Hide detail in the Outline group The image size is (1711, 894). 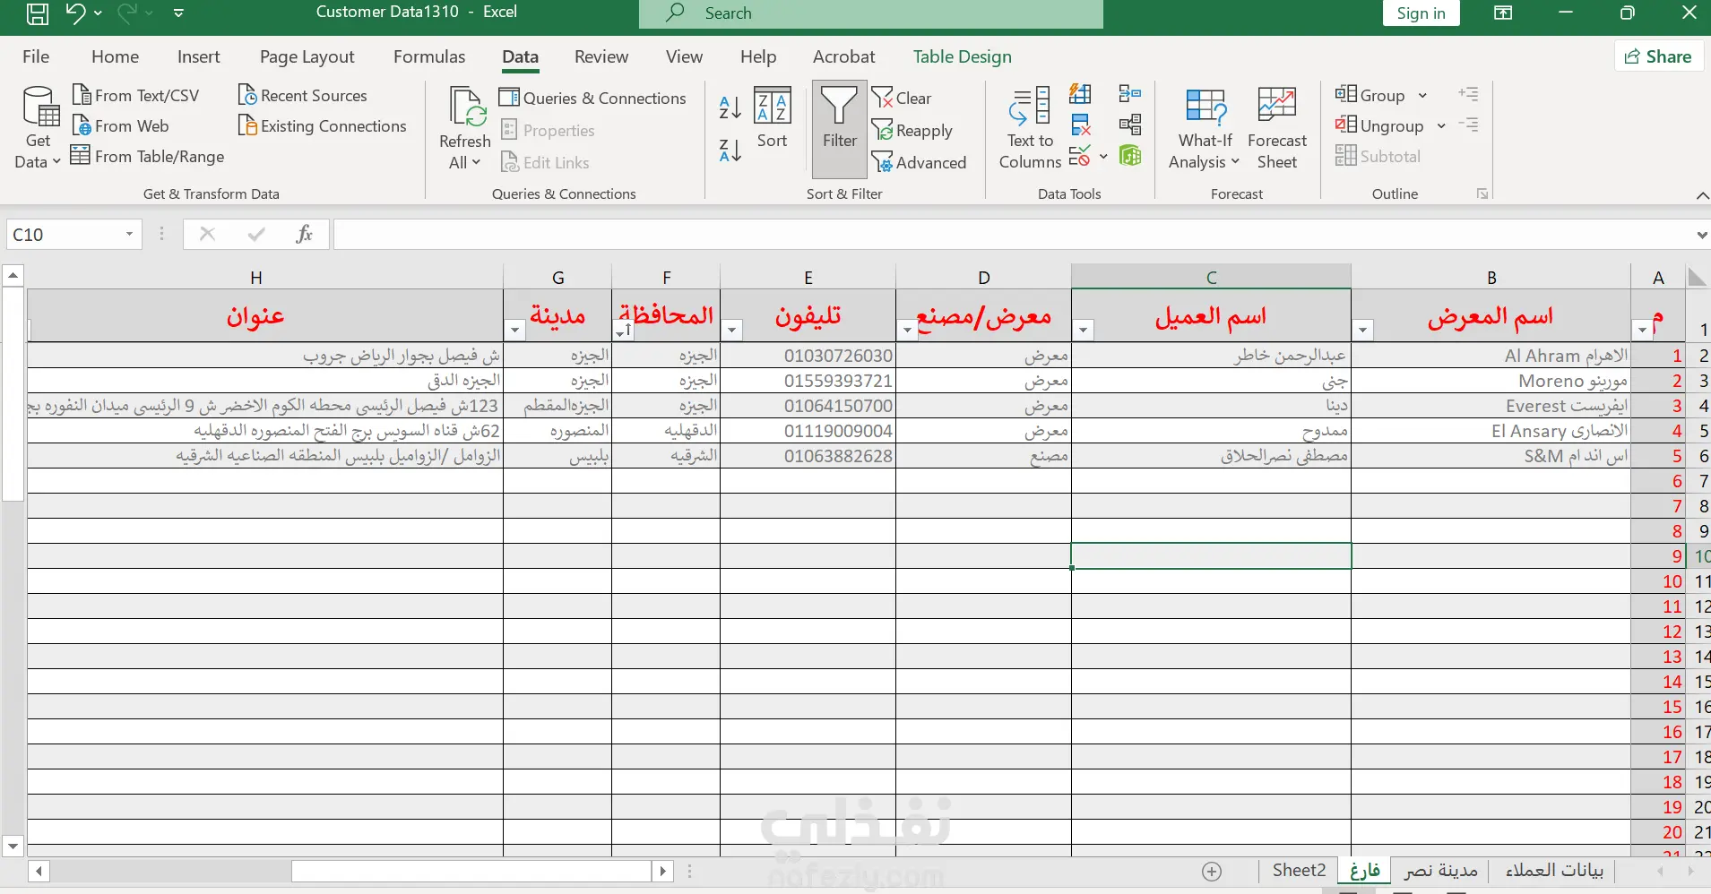(1468, 125)
